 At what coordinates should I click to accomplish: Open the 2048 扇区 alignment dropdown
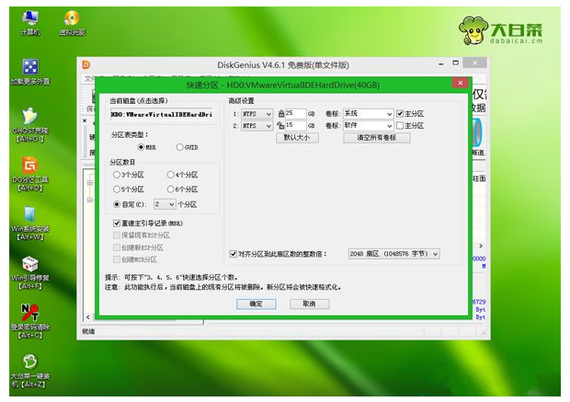point(393,254)
